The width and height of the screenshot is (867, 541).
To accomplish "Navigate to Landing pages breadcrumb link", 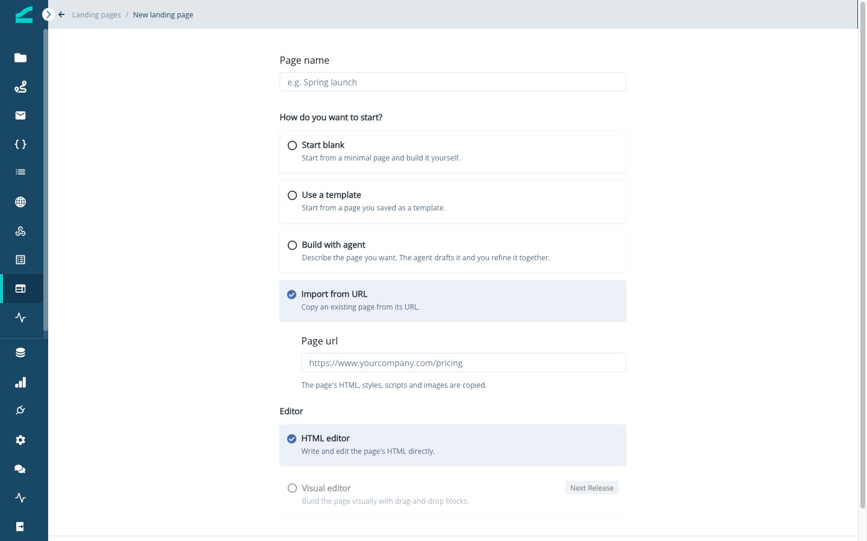I will pos(96,14).
